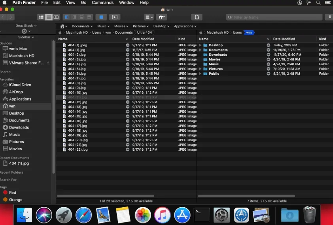Click arrow icon on Downloads folder row
Screen dimensions: 333x225
click(269, 55)
